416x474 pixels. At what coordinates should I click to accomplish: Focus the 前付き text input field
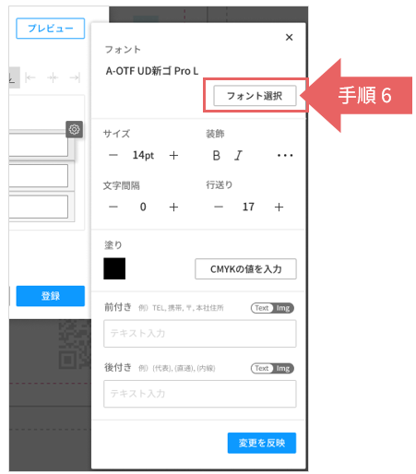[200, 334]
